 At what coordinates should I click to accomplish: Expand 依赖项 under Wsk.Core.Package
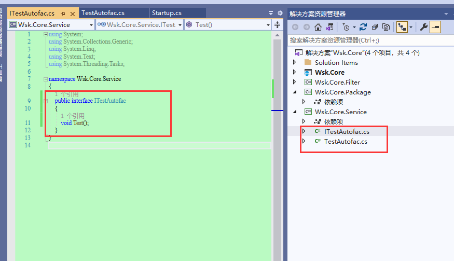(304, 102)
